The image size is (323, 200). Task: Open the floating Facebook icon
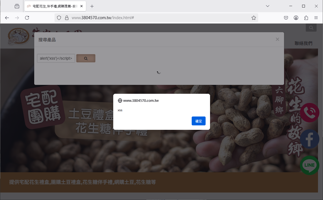pyautogui.click(x=310, y=139)
